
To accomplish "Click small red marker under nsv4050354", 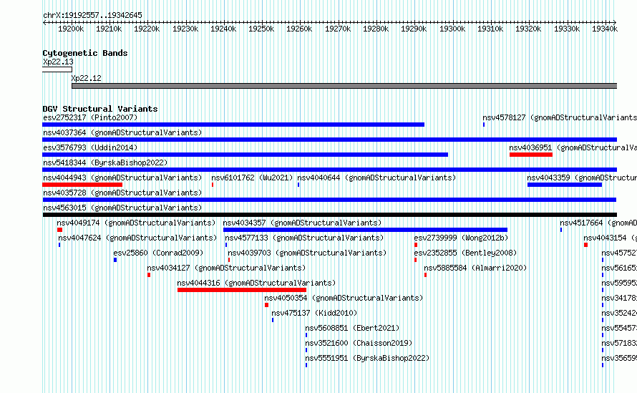I will (x=266, y=305).
